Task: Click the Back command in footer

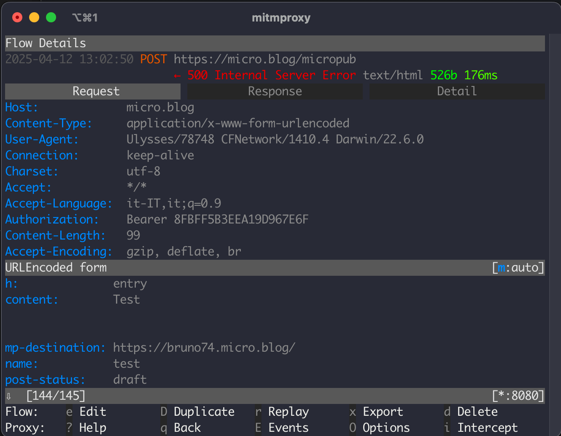Action: [181, 428]
